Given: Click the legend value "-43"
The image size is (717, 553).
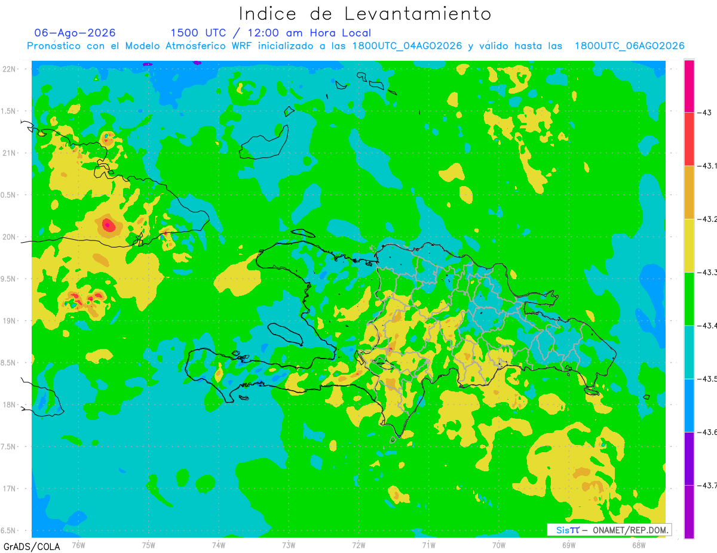Looking at the screenshot, I should [x=705, y=112].
